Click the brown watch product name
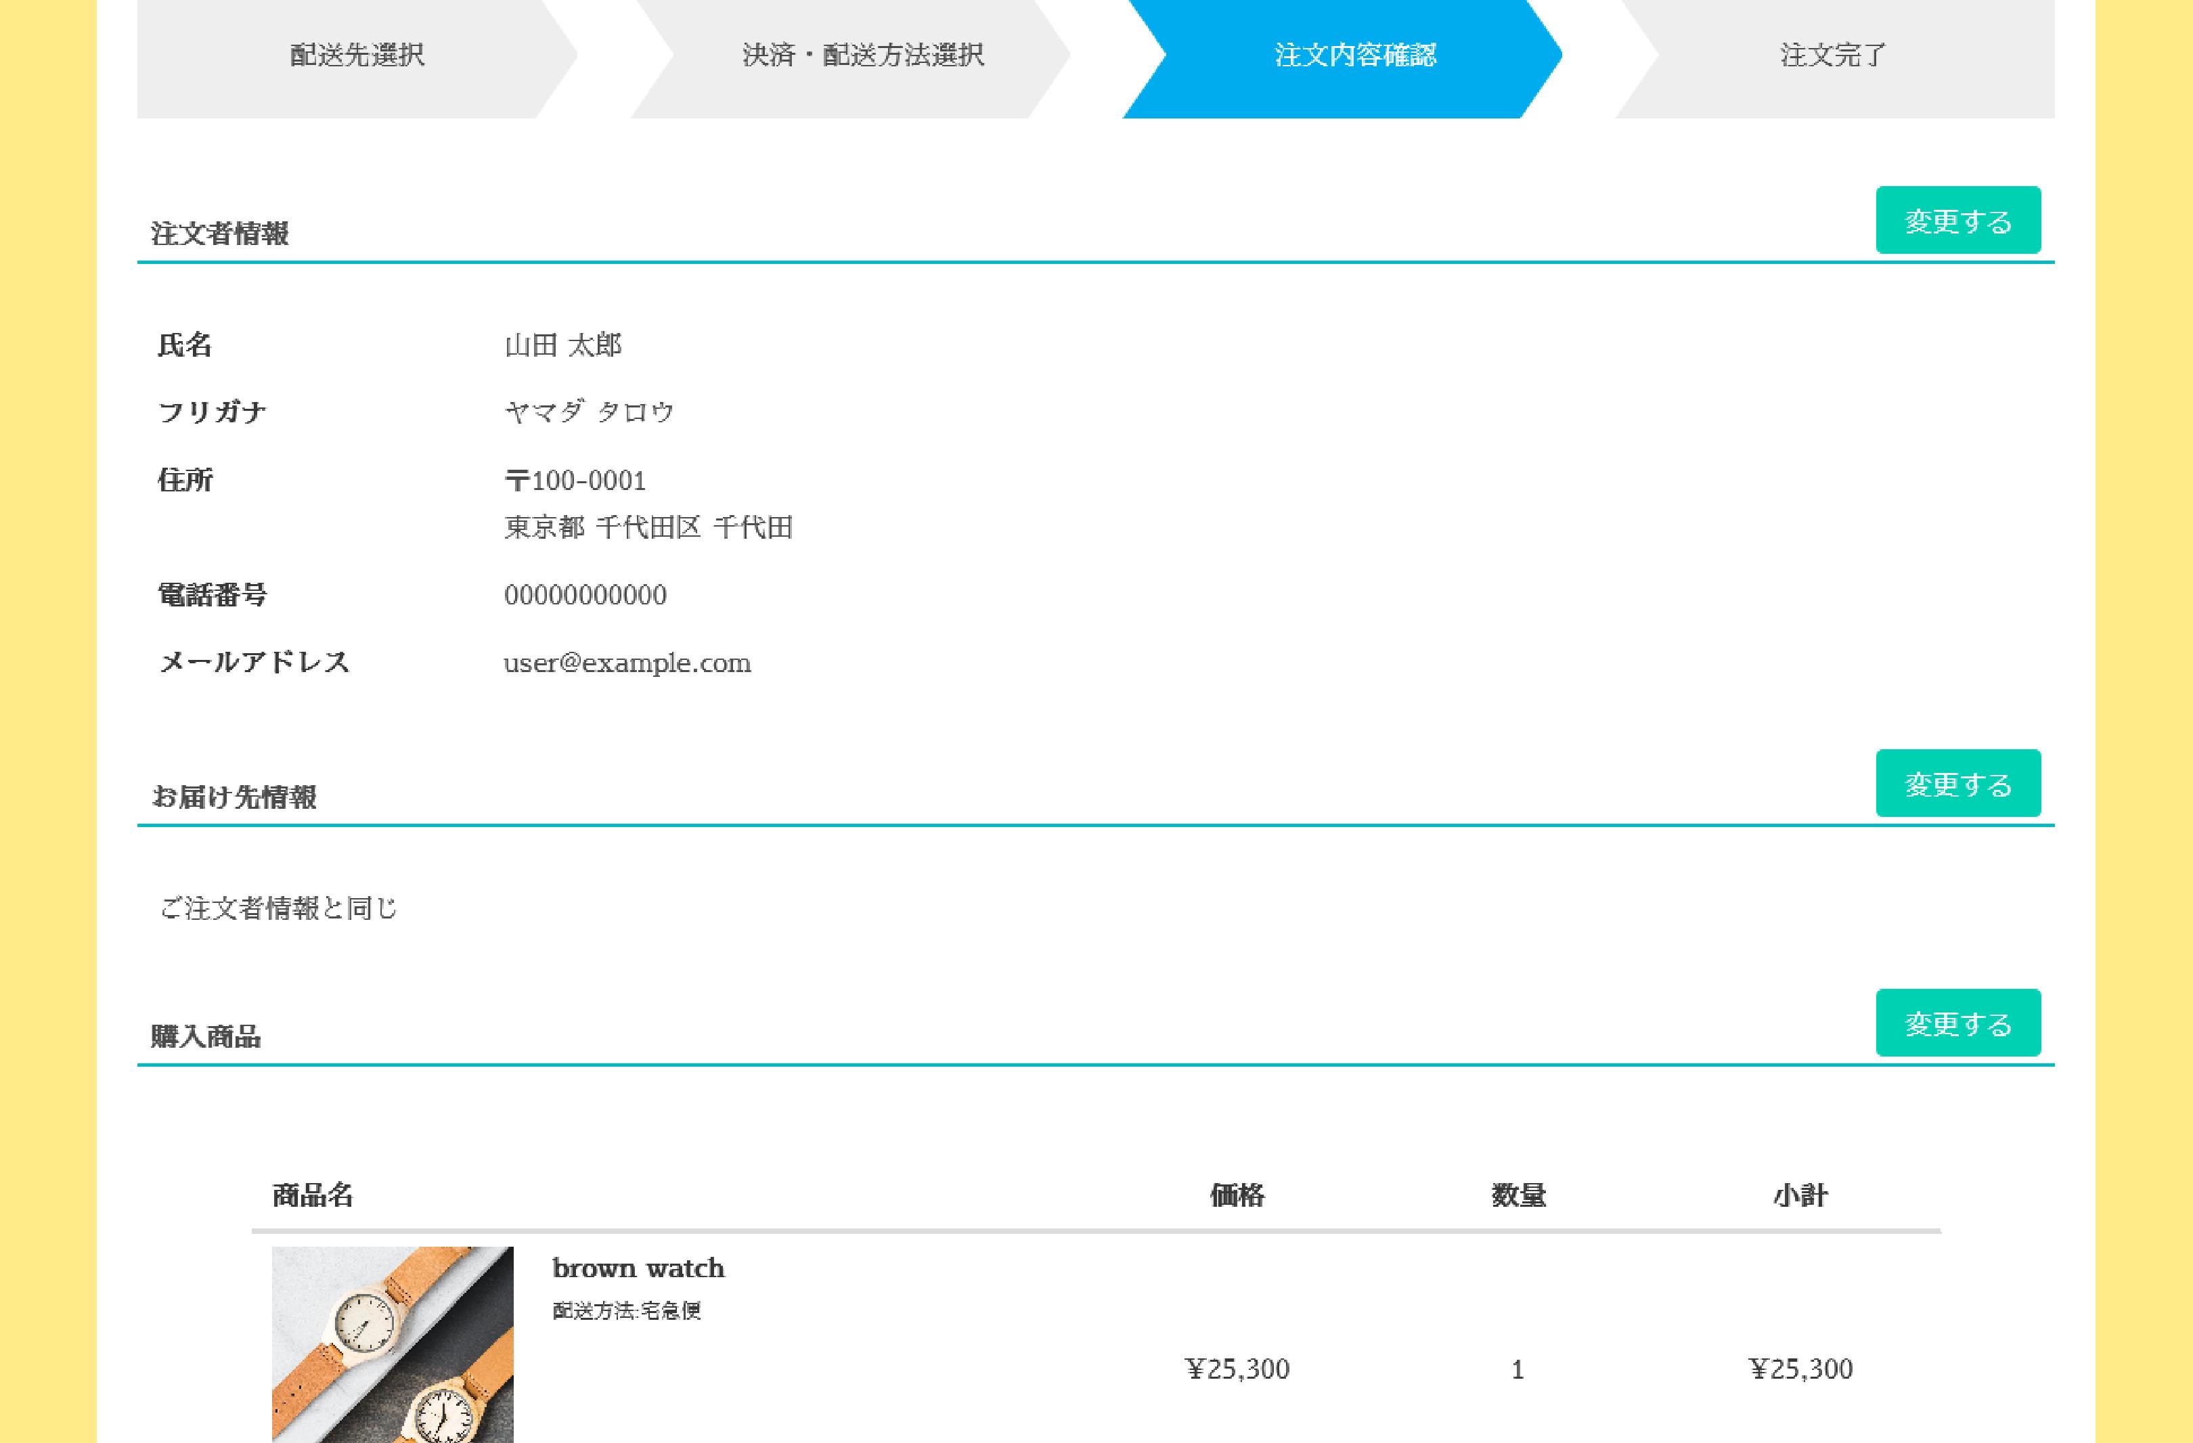 tap(638, 1269)
